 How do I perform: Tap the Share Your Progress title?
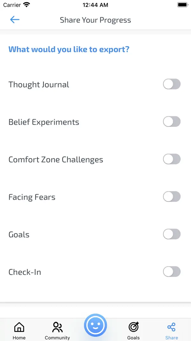tap(95, 20)
